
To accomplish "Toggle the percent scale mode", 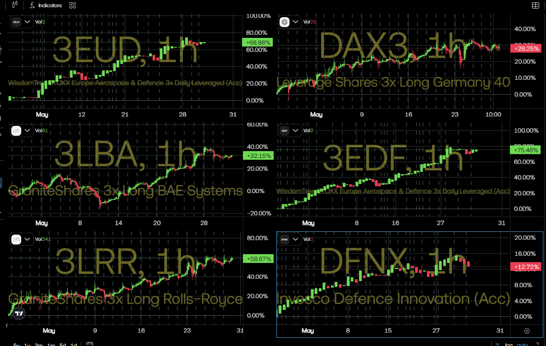I will pos(497,344).
